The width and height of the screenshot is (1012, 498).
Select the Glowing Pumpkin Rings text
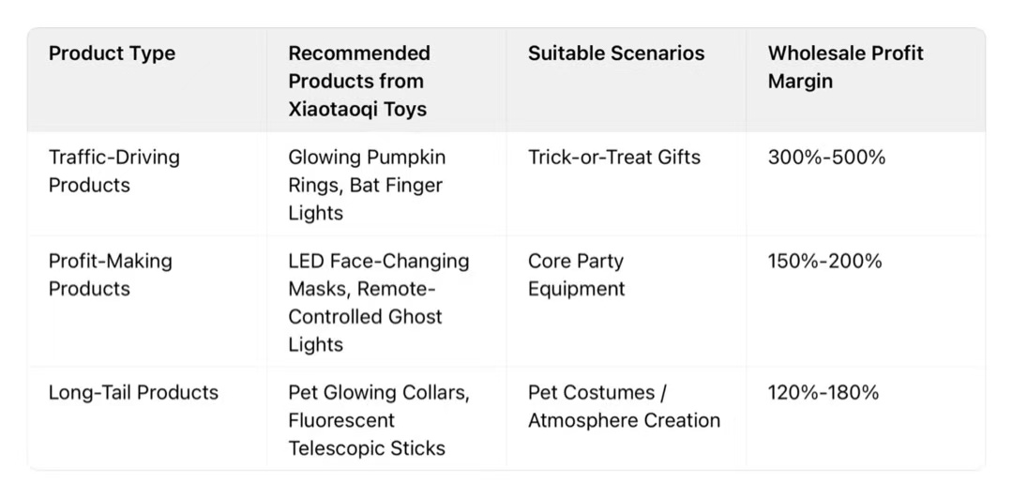pyautogui.click(x=367, y=170)
